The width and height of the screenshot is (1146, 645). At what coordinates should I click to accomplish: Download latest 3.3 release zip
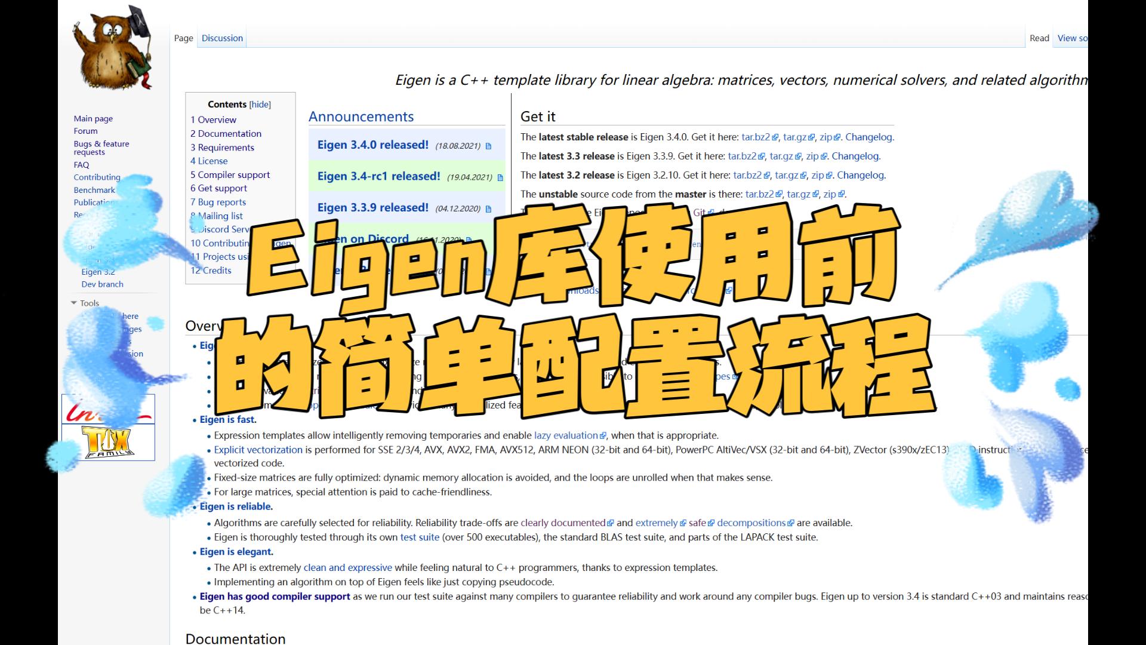(x=816, y=156)
